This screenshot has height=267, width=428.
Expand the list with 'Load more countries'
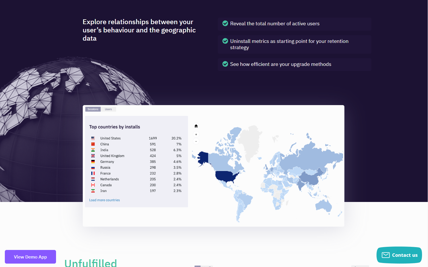click(x=104, y=200)
